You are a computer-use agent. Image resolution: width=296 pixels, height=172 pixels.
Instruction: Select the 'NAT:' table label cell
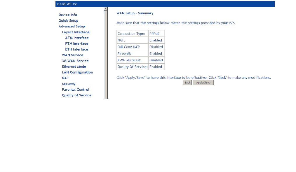coord(133,40)
